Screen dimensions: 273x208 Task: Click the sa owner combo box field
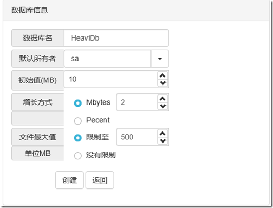point(108,59)
